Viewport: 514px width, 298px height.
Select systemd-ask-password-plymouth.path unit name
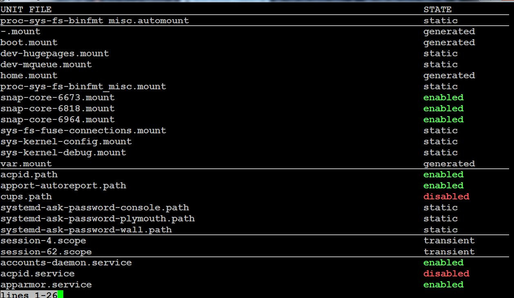tap(98, 219)
